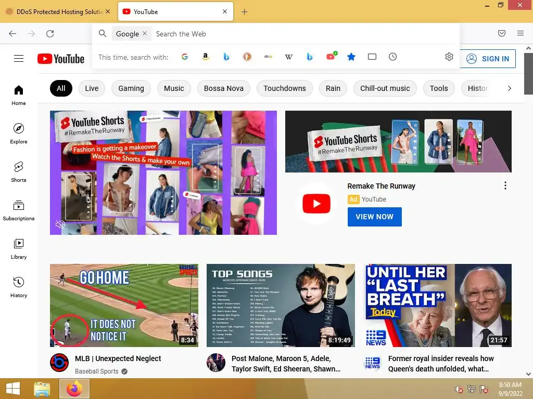Screen dimensions: 533x399
Task: Click the muted volume tray icon
Action: click(x=459, y=389)
